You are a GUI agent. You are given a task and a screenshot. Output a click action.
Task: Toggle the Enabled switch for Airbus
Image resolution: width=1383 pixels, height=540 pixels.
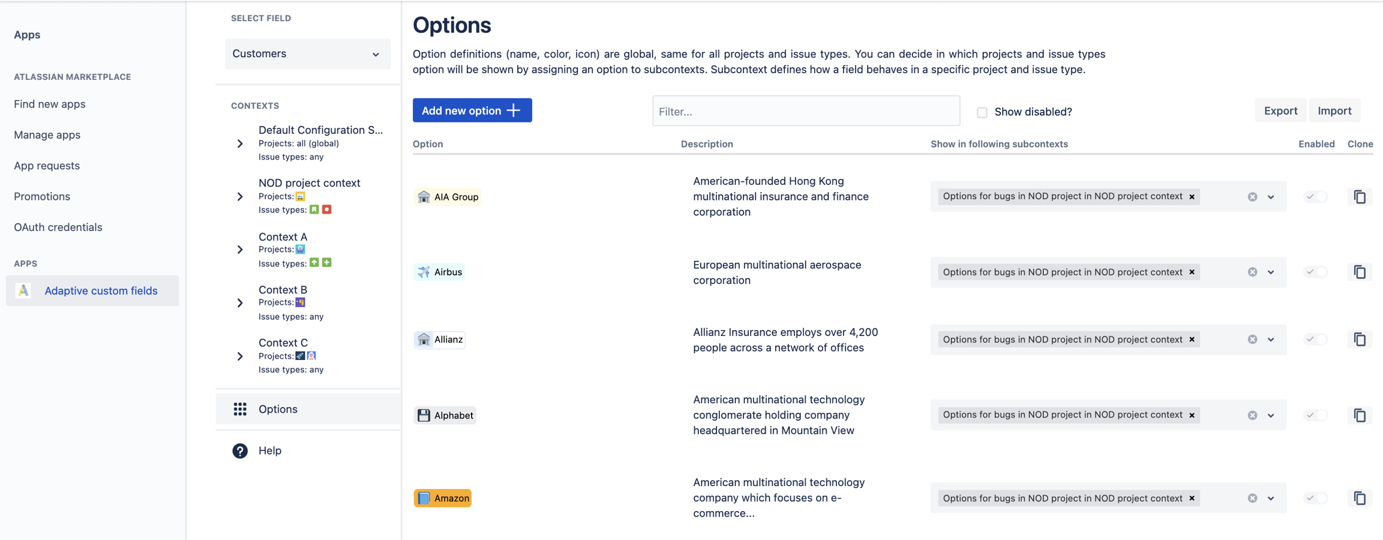tap(1315, 272)
